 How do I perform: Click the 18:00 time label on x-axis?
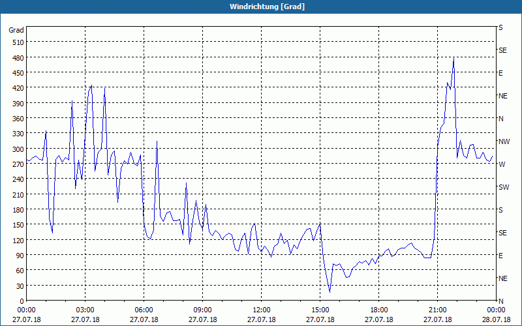[x=379, y=310]
